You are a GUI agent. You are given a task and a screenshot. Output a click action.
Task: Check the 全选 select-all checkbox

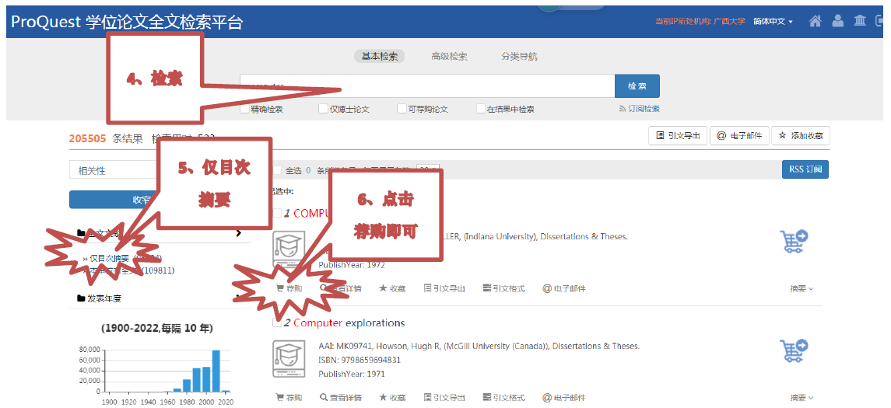point(277,169)
